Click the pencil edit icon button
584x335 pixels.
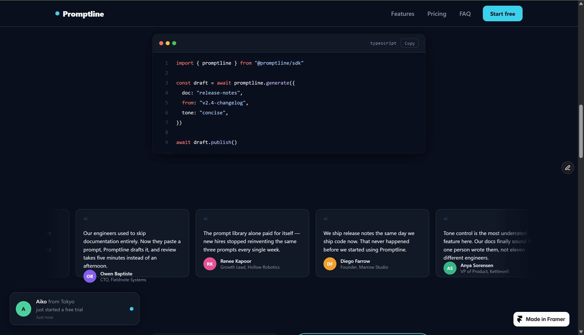(567, 167)
